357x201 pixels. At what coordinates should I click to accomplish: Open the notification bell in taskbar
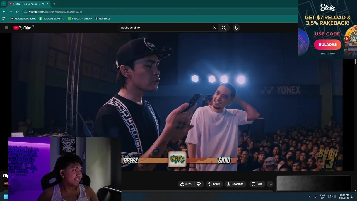pos(352,197)
